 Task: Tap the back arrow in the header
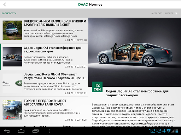(x=5, y=5)
